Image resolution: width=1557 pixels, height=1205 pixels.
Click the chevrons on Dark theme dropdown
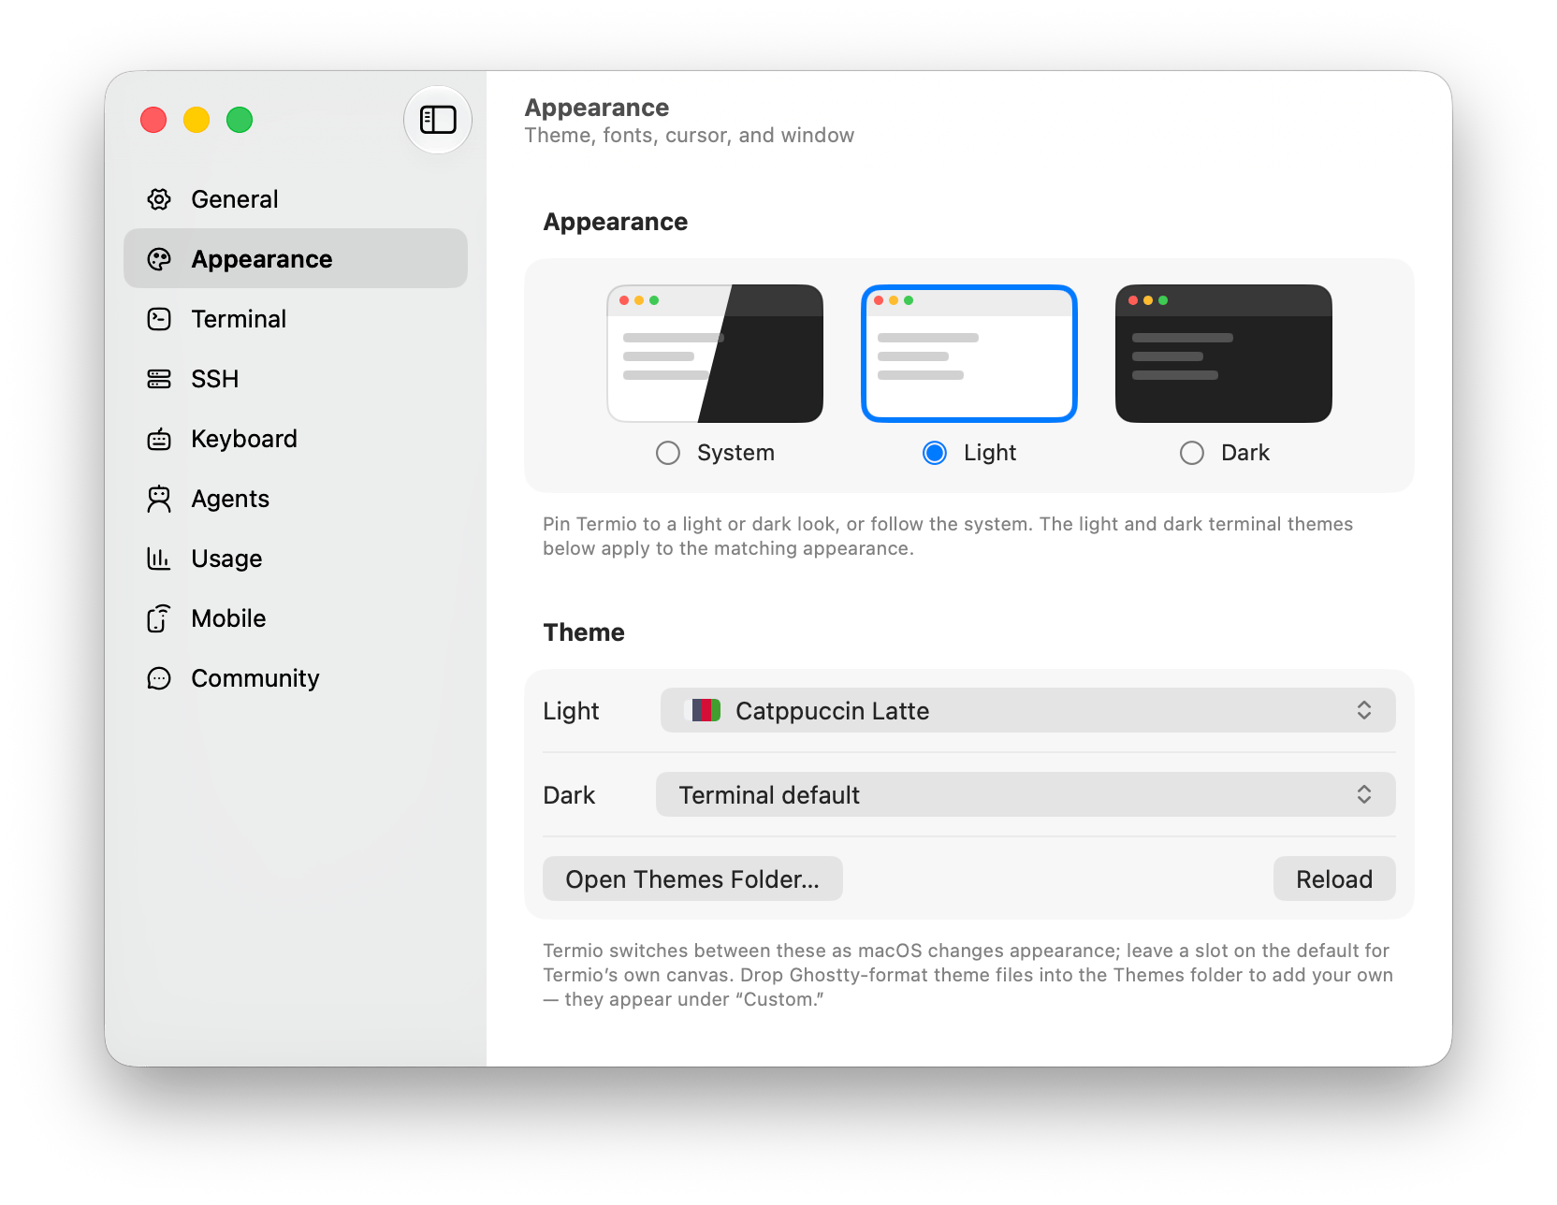tap(1364, 795)
